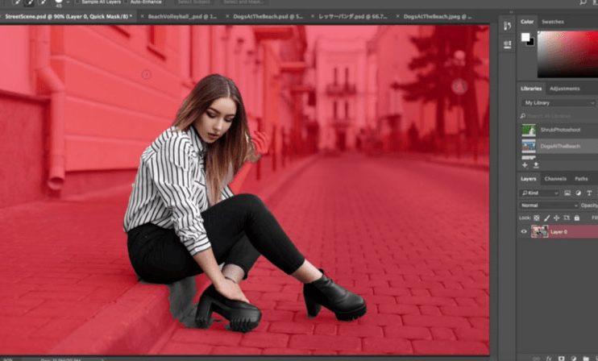Viewport: 598px width, 361px height.
Task: Pick a shade in the red color field
Action: (x=567, y=55)
